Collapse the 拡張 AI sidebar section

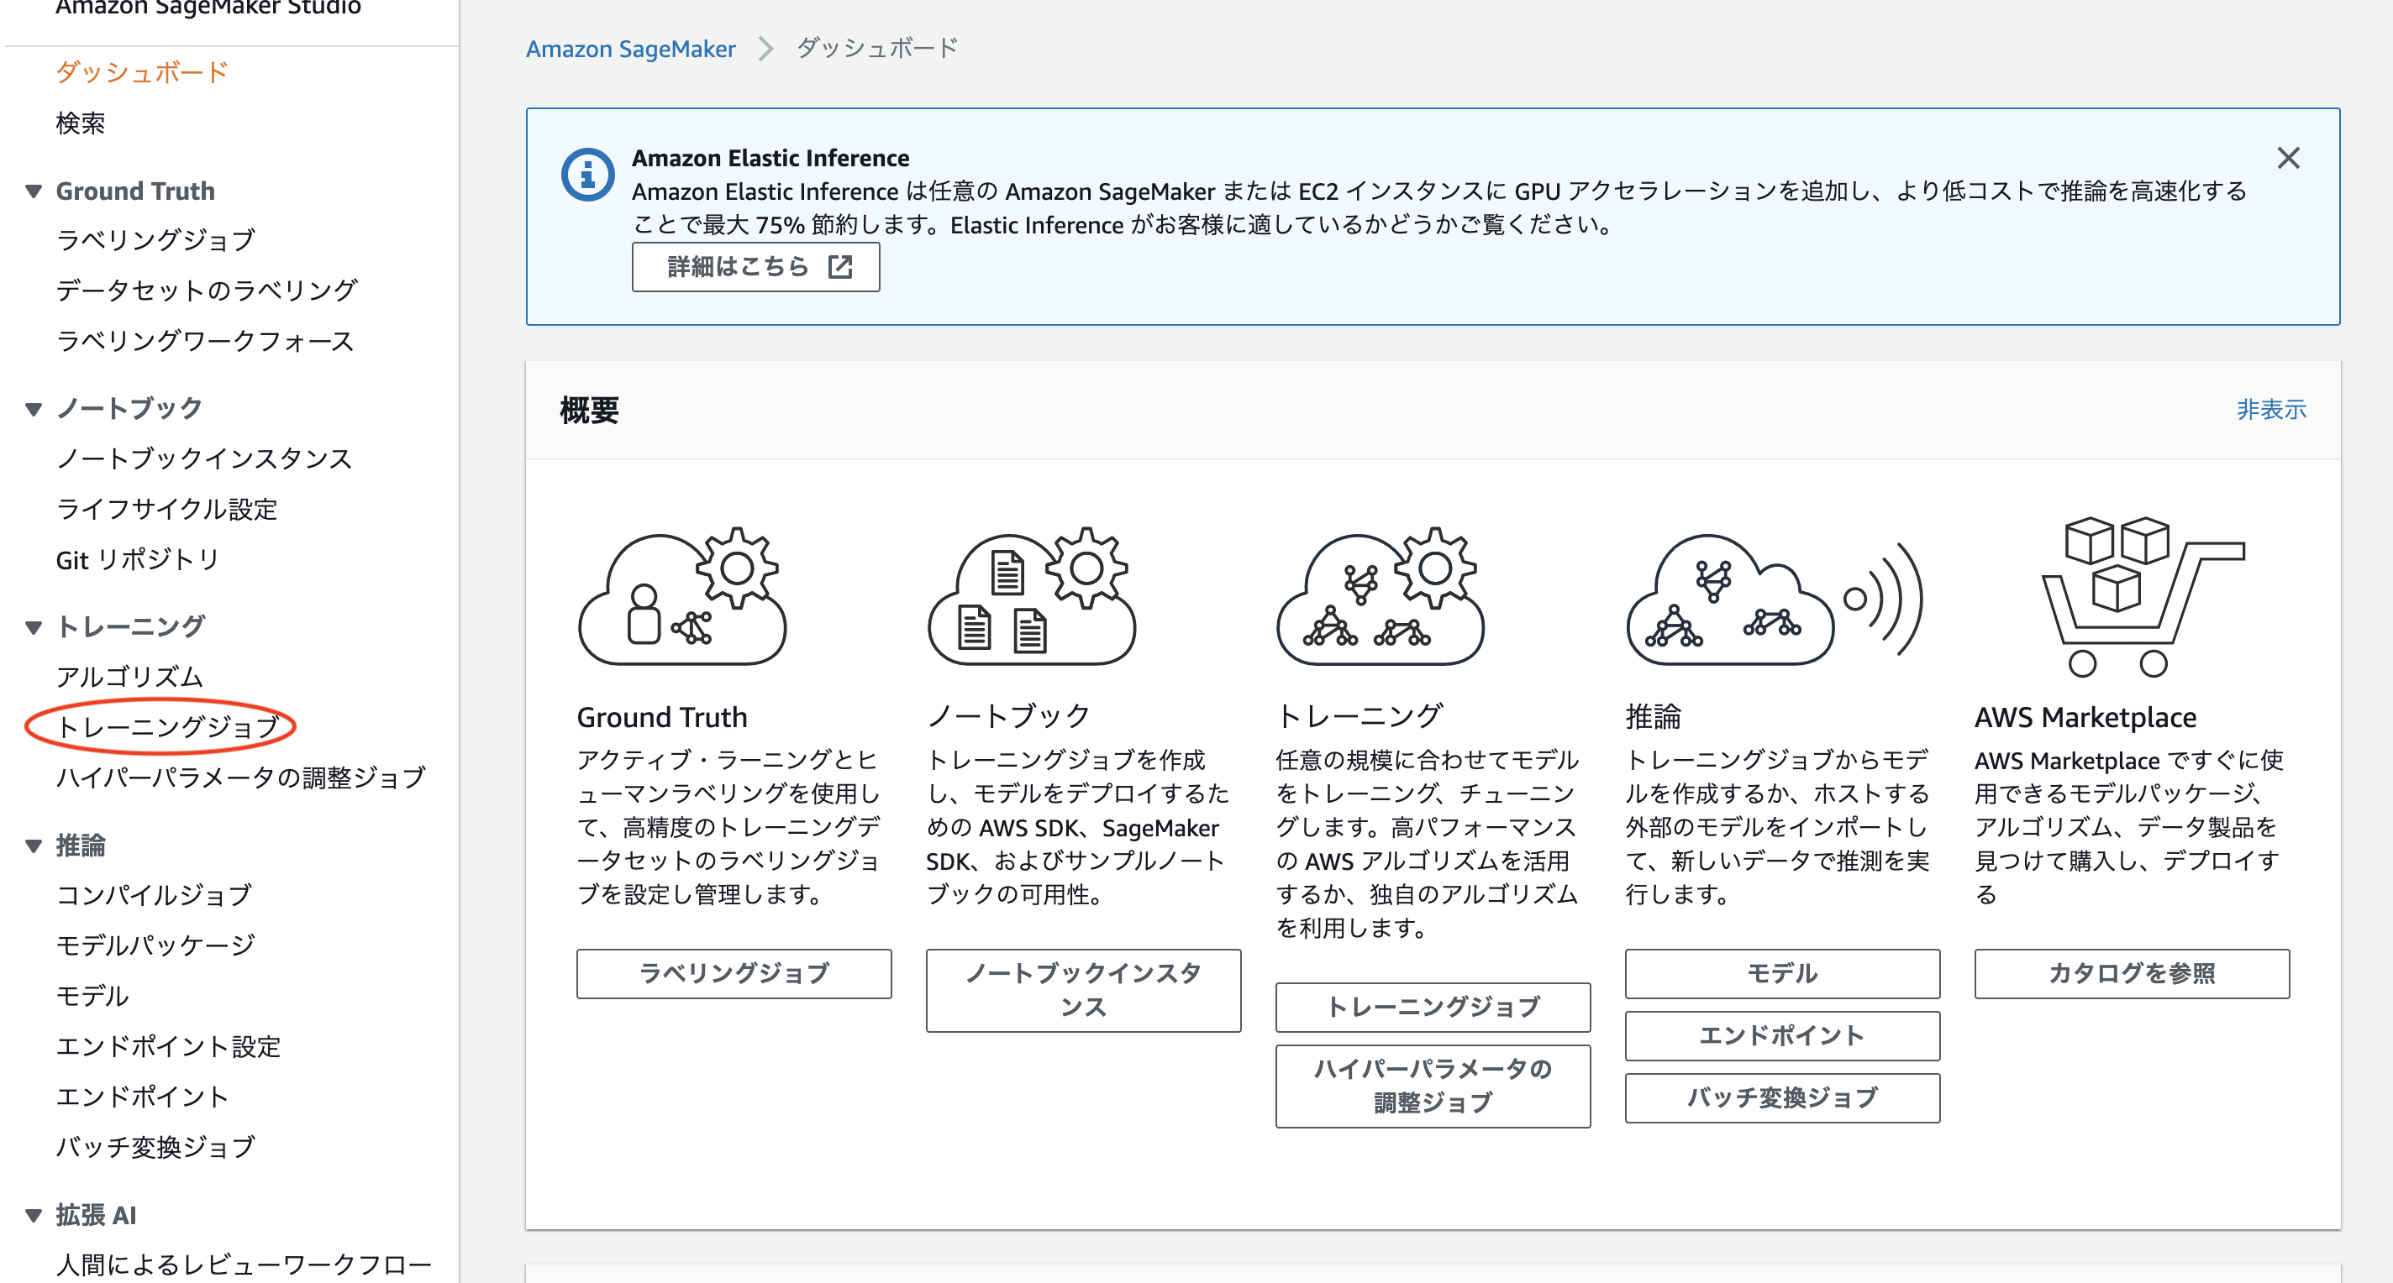pyautogui.click(x=34, y=1215)
